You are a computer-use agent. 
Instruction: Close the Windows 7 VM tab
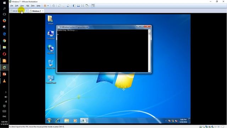pyautogui.click(x=43, y=11)
